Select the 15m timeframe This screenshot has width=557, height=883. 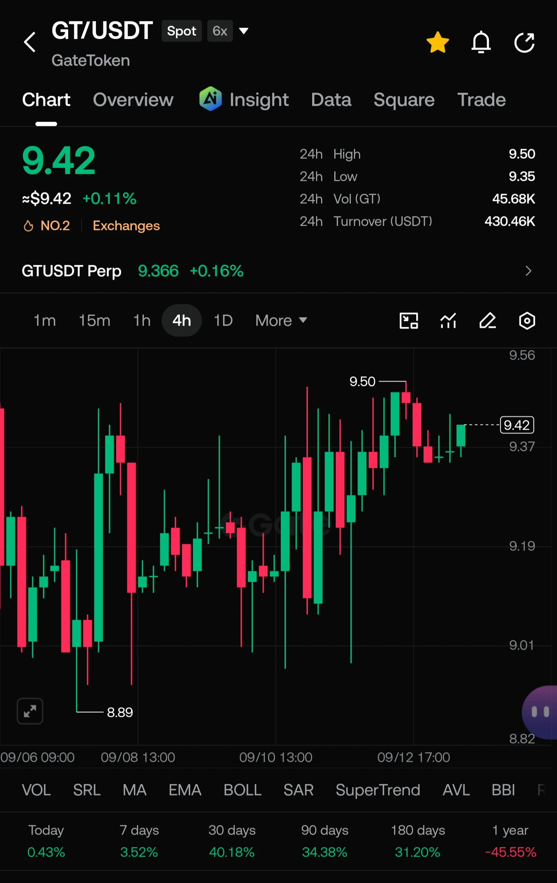pyautogui.click(x=94, y=321)
